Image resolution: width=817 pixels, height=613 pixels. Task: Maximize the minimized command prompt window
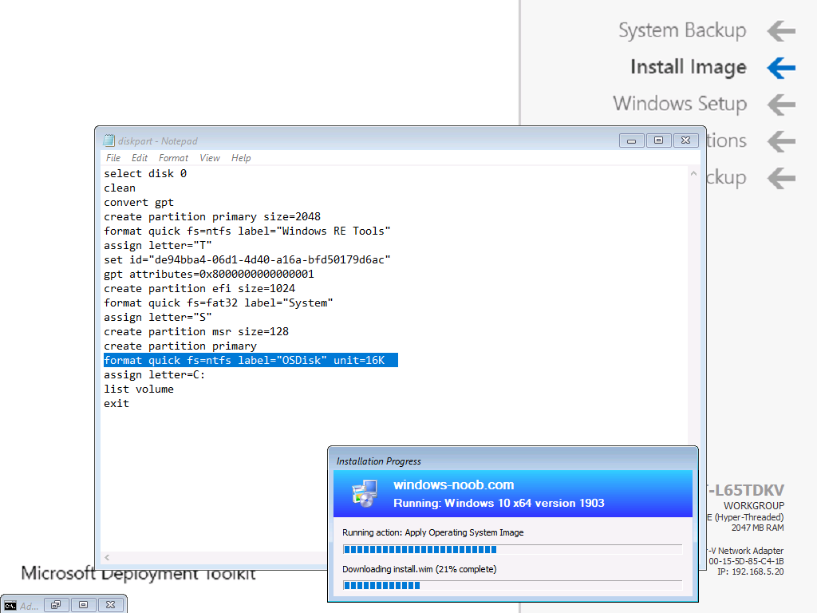(83, 605)
